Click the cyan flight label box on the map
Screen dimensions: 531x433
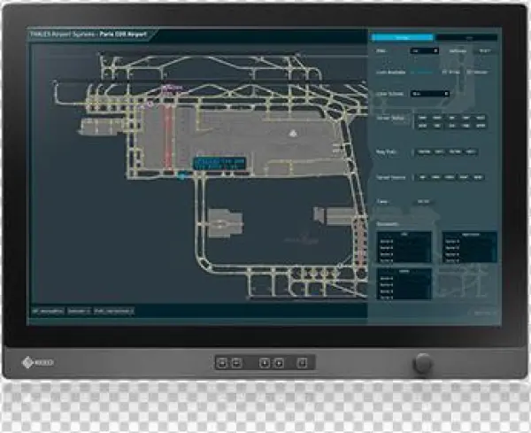(219, 163)
